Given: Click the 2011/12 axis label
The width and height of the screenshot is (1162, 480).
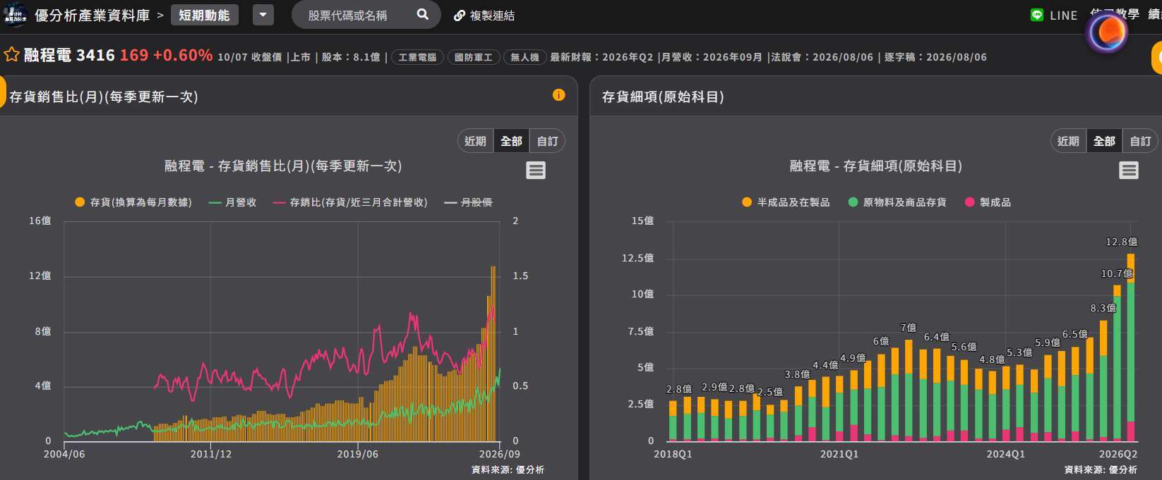Looking at the screenshot, I should [x=211, y=454].
